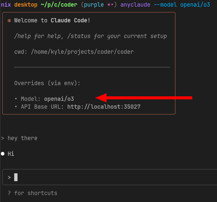
Task: Click the "Welcome to Claude Code!" heading
Action: coord(52,21)
